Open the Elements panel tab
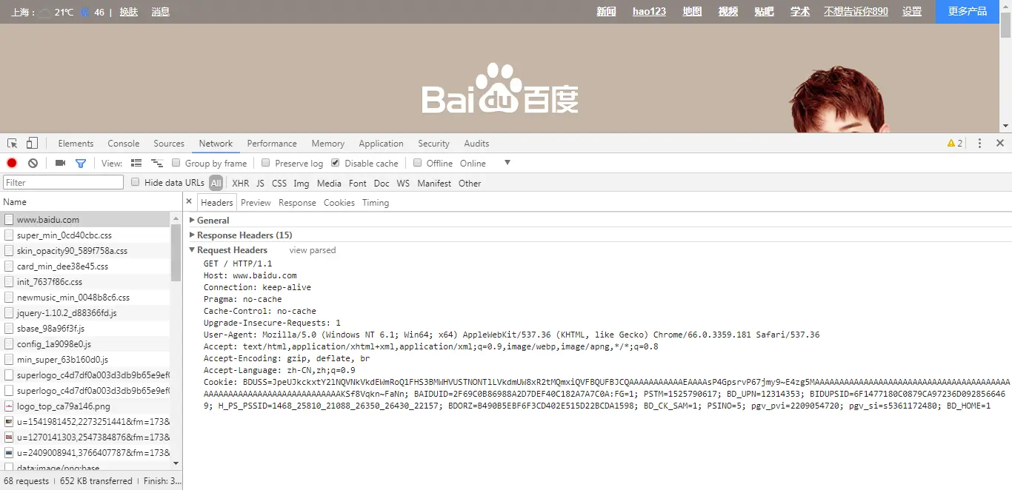The height and width of the screenshot is (490, 1012). pos(76,144)
